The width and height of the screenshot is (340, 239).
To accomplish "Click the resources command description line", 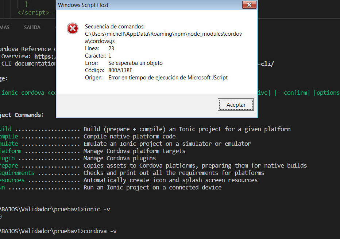I will [170, 180].
